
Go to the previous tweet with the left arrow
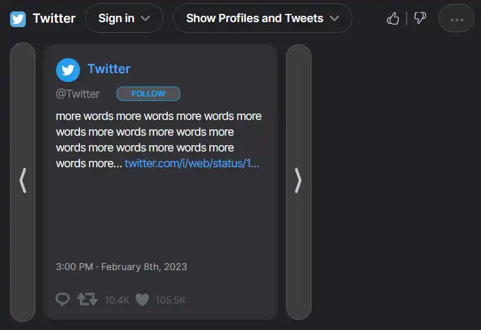pos(23,180)
